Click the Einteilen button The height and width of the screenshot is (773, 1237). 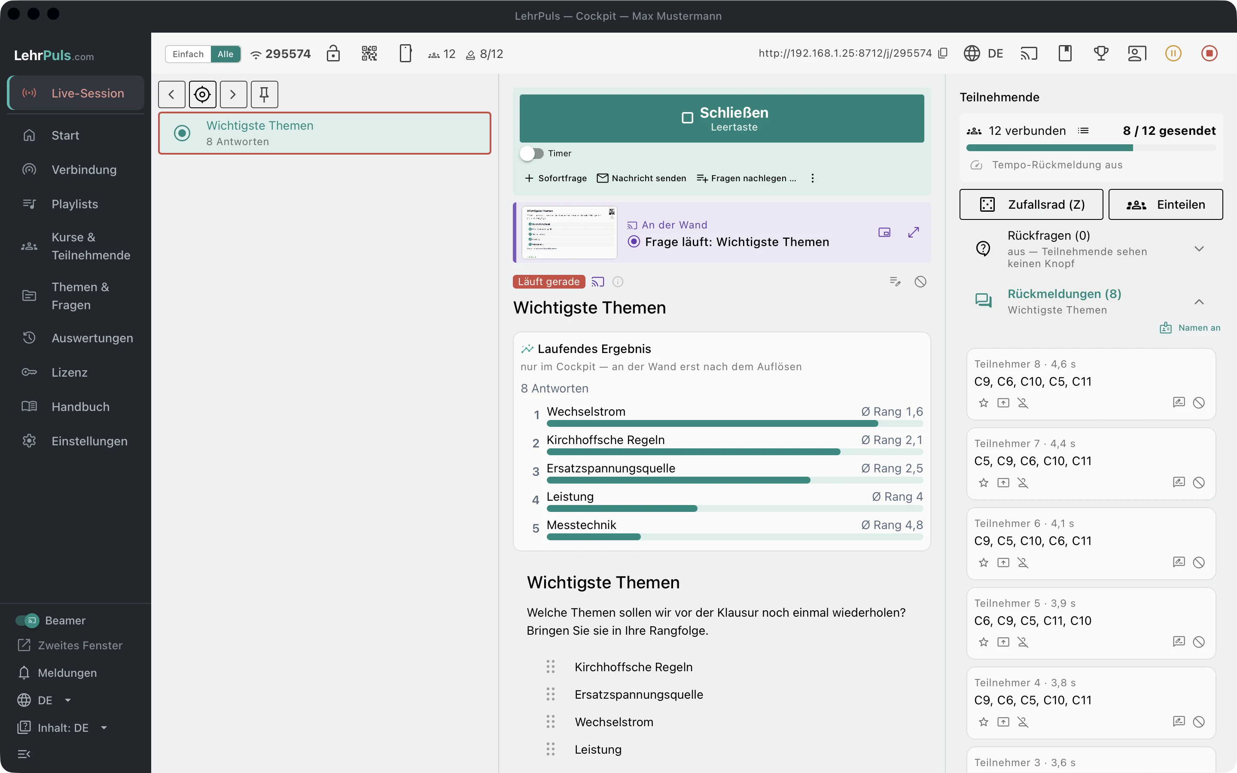(x=1165, y=204)
